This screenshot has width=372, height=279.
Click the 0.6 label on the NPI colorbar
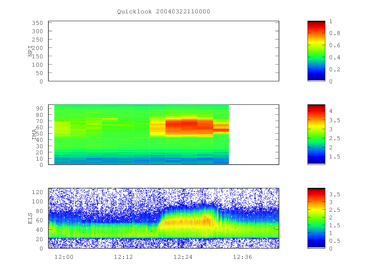point(334,45)
